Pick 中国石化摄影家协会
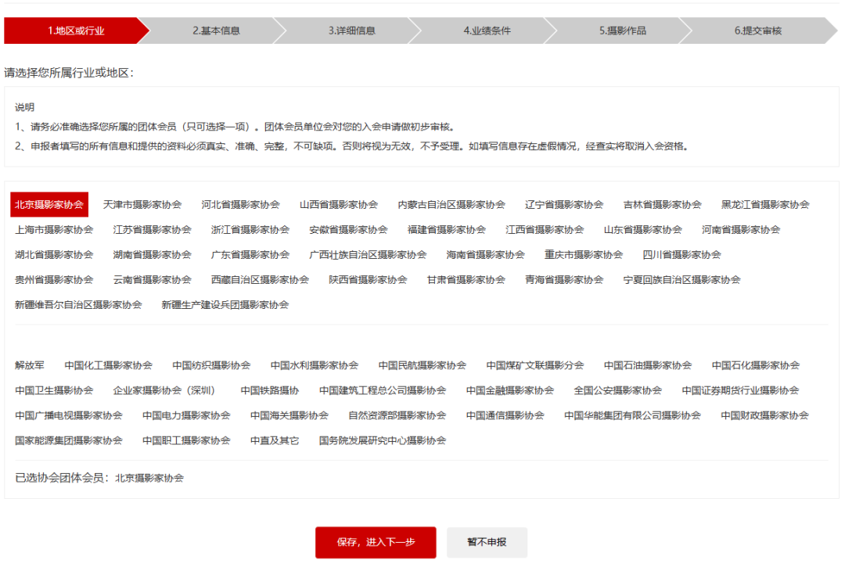This screenshot has width=845, height=567. (x=755, y=365)
